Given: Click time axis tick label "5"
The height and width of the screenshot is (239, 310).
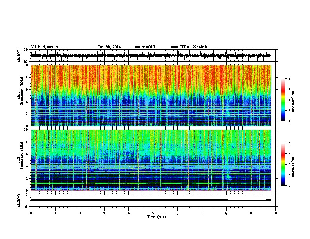Looking at the screenshot, I should tap(153, 213).
